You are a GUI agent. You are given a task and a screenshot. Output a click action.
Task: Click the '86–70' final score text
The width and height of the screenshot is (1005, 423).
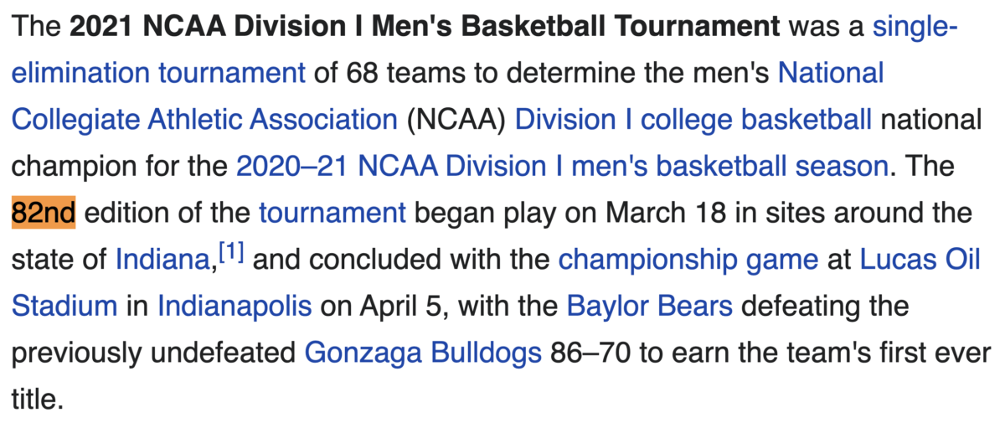coord(589,353)
